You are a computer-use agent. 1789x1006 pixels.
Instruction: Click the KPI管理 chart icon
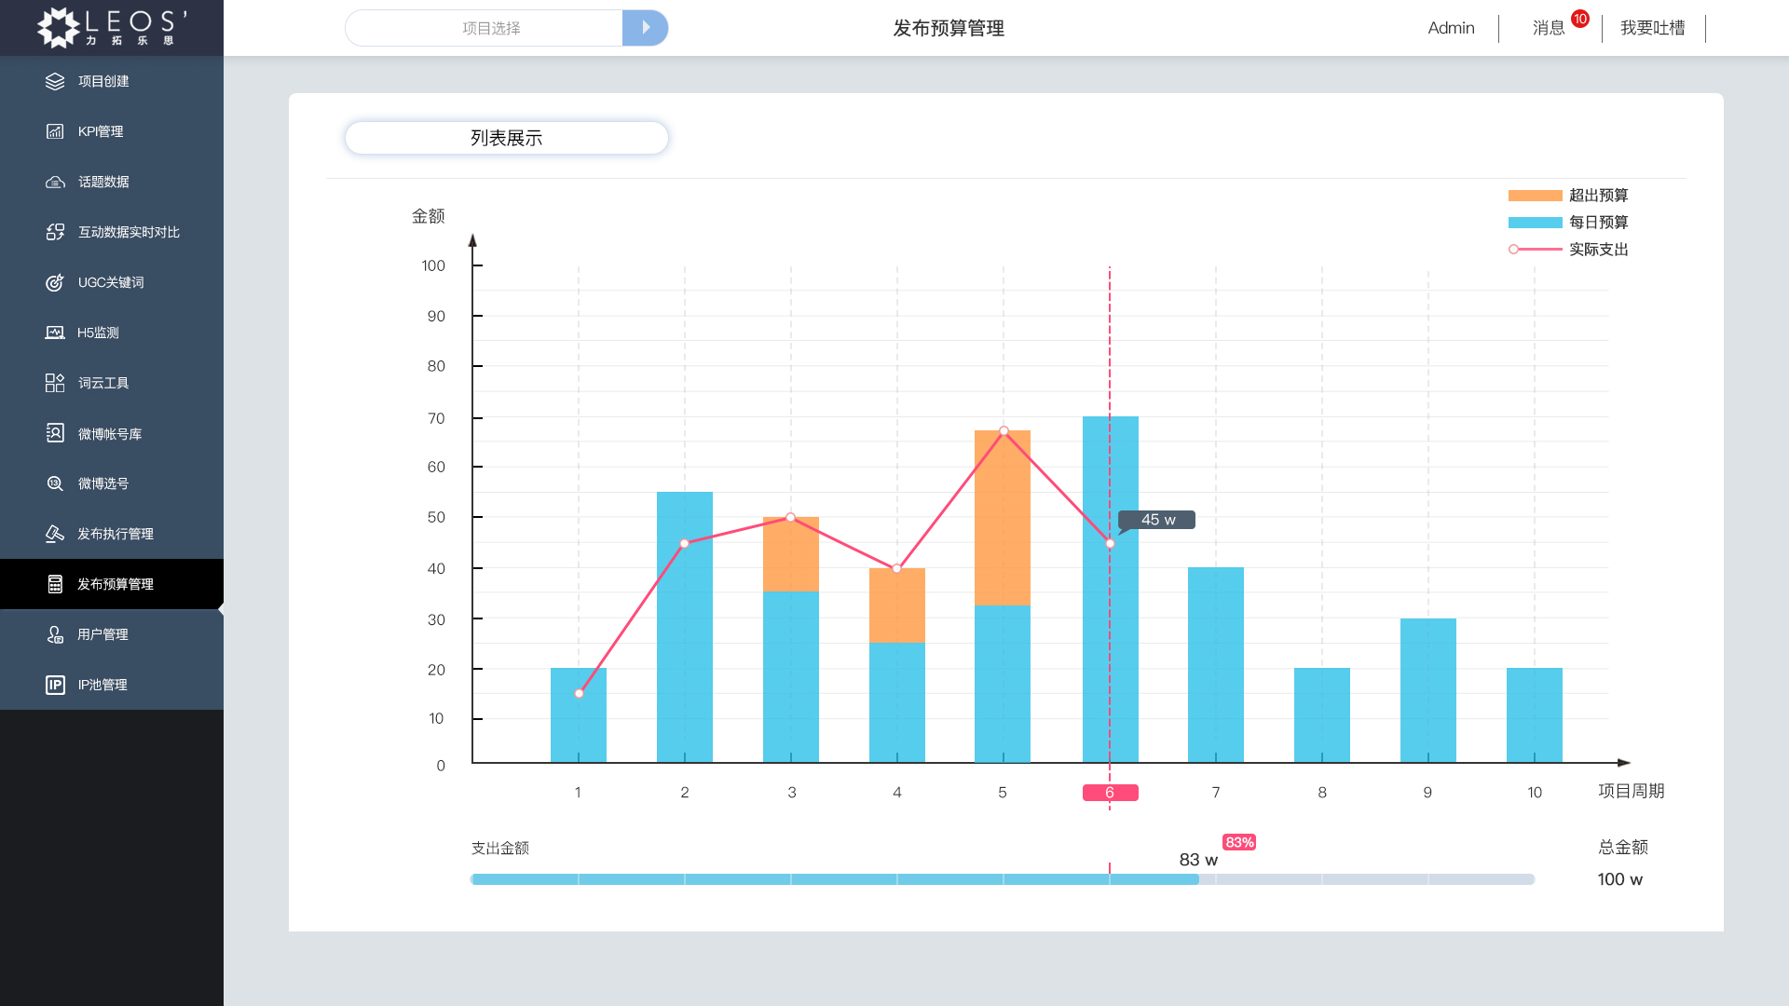[x=55, y=131]
